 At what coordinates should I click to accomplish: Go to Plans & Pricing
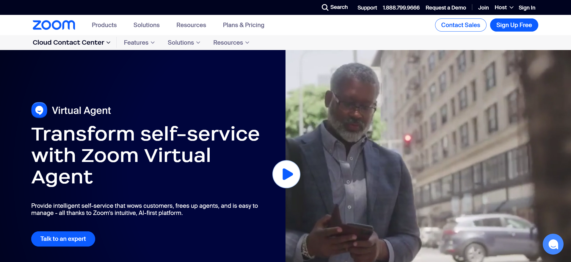[x=244, y=25]
